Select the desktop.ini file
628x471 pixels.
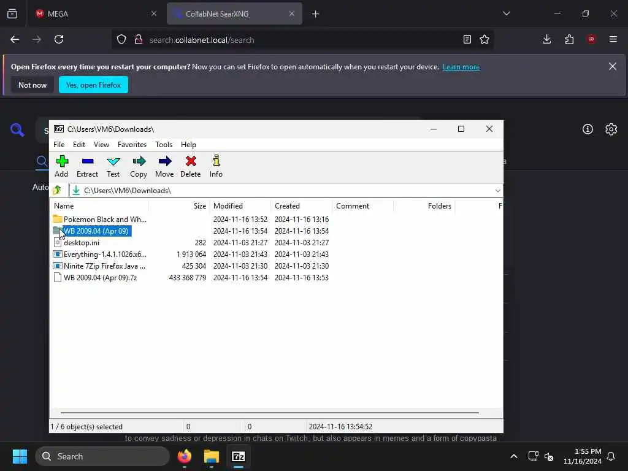click(77, 243)
